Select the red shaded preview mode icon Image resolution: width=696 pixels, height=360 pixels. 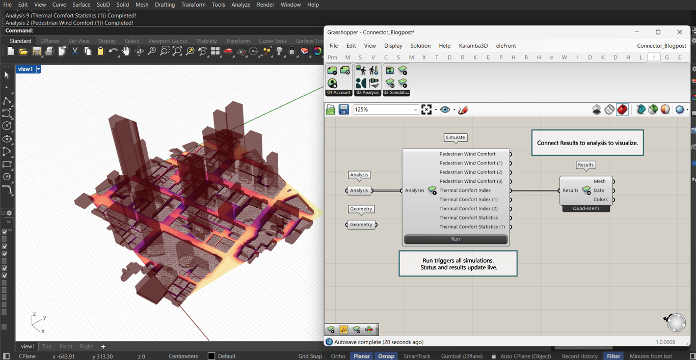click(x=622, y=109)
